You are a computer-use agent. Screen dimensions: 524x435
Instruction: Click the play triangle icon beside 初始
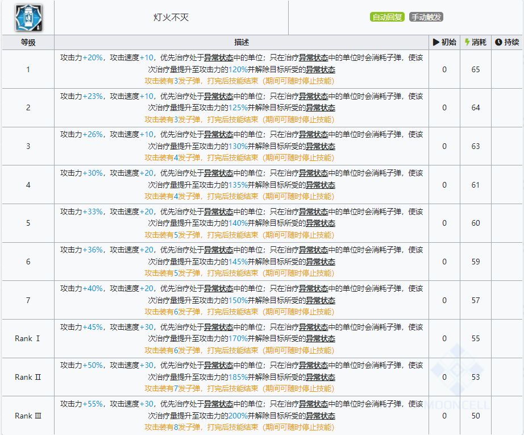[436, 42]
